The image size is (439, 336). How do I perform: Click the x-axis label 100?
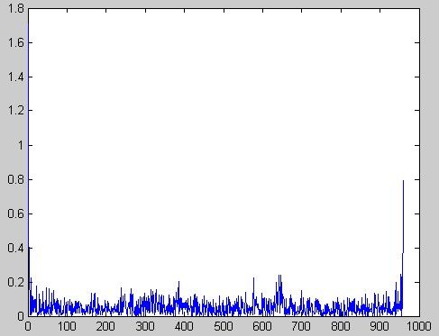coord(67,326)
